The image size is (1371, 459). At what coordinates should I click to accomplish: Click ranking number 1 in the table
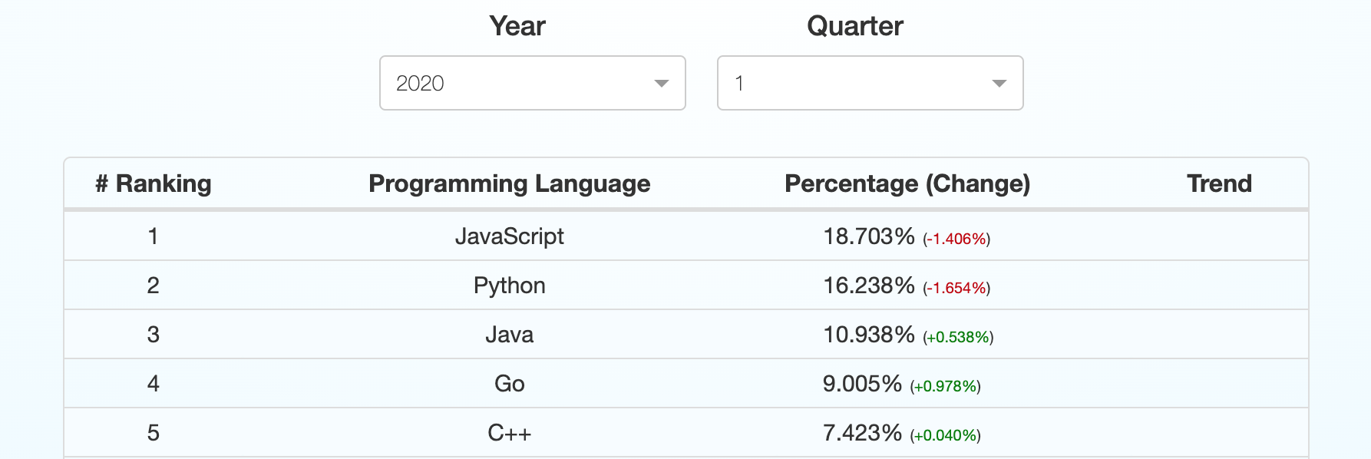click(x=154, y=236)
